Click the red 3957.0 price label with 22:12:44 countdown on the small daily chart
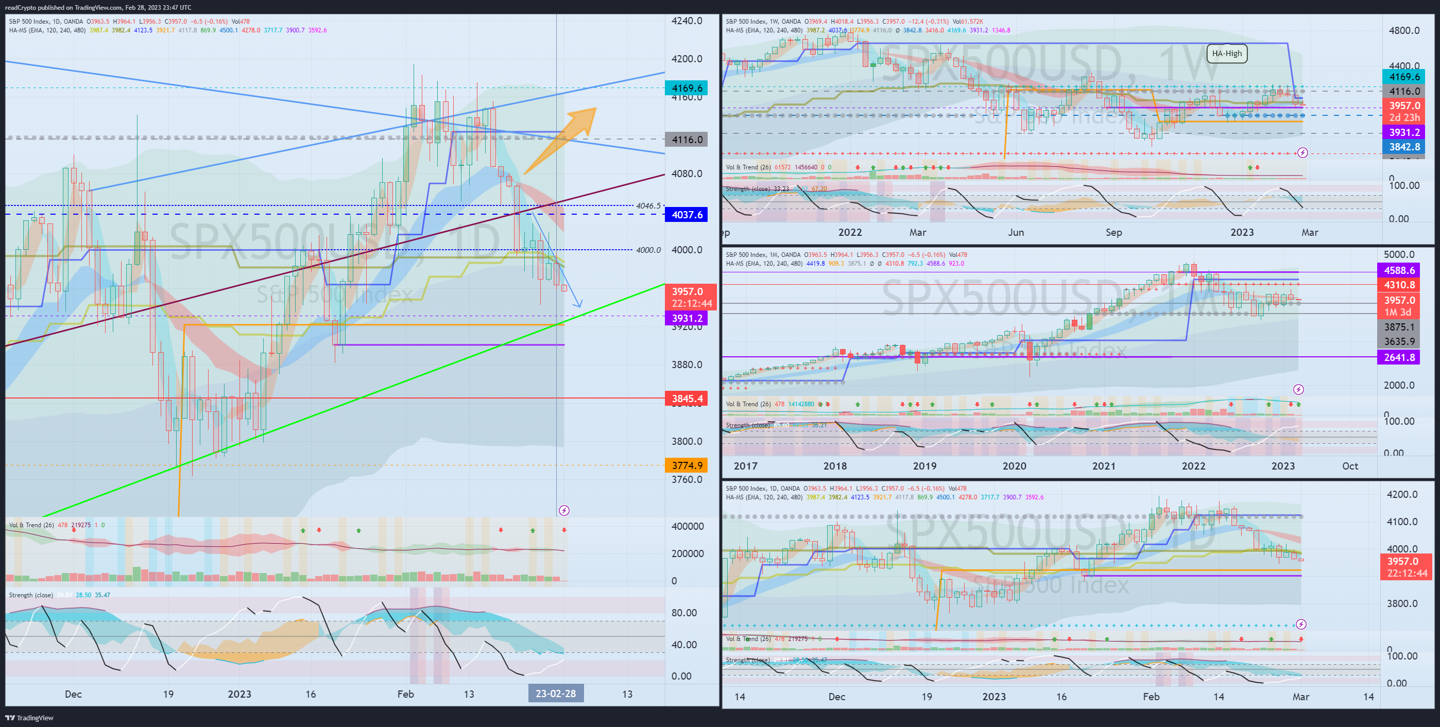Screen dimensions: 1440x727 point(1407,567)
